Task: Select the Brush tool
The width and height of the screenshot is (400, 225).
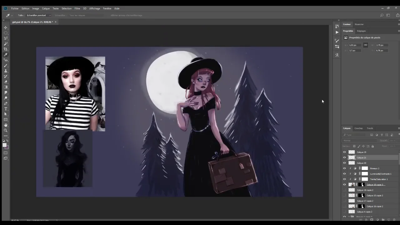Action: (x=6, y=66)
